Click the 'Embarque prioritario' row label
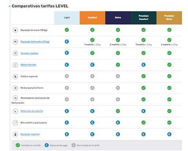 click(32, 88)
